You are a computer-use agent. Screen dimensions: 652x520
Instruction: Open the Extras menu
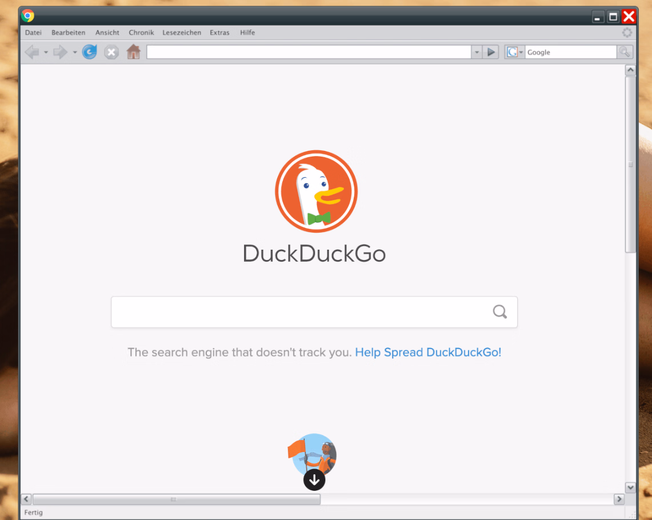219,33
